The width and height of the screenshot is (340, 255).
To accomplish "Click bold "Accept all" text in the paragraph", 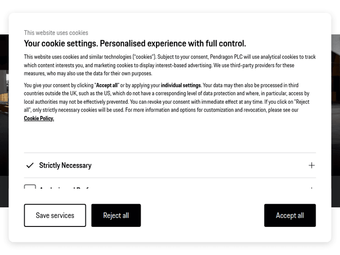I will [x=107, y=85].
